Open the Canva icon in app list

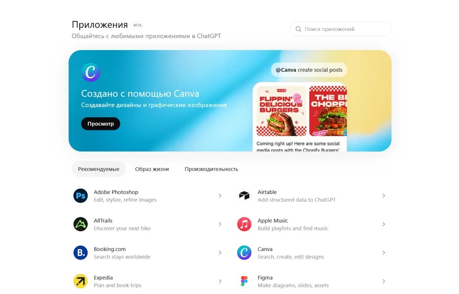coord(244,252)
